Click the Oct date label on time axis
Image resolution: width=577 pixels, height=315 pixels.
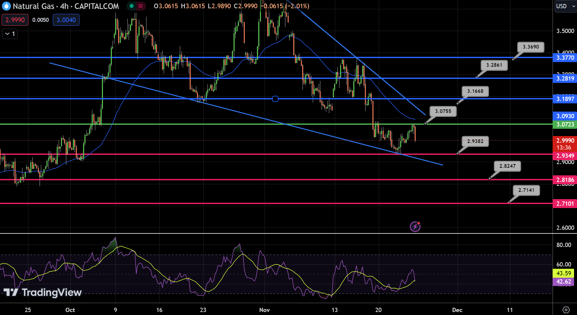pyautogui.click(x=70, y=310)
